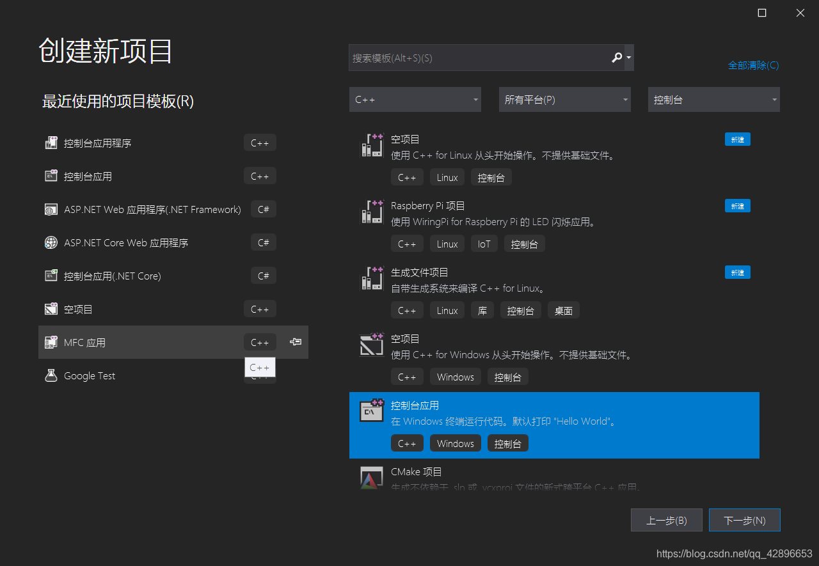Viewport: 819px width, 566px height.
Task: Choose CMake 项目 template title
Action: [x=417, y=472]
